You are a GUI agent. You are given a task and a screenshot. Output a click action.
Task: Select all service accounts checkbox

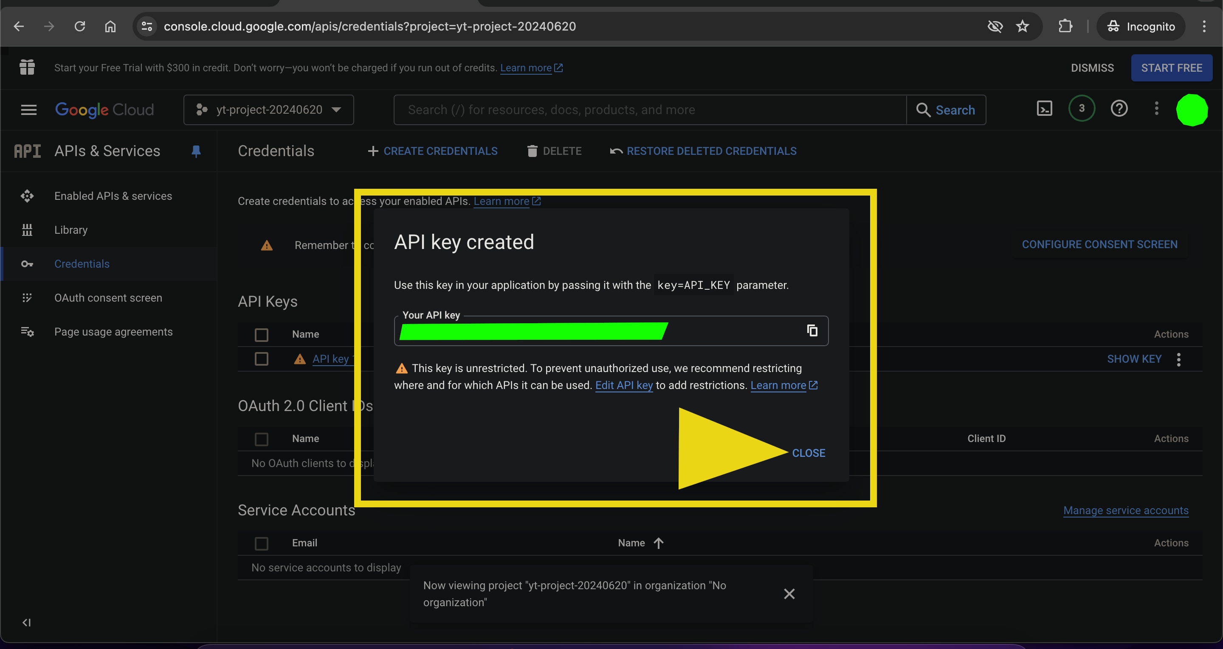(262, 543)
